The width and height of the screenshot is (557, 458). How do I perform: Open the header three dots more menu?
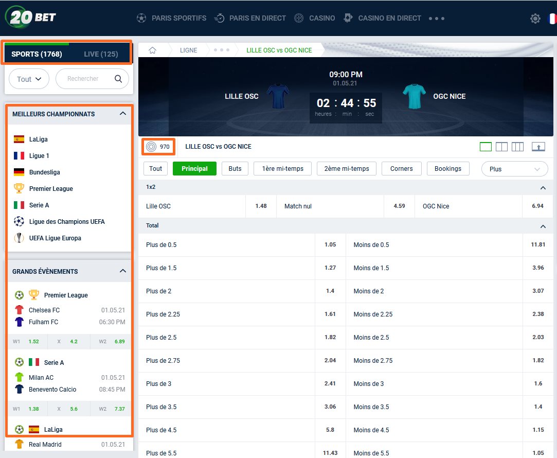(x=437, y=19)
